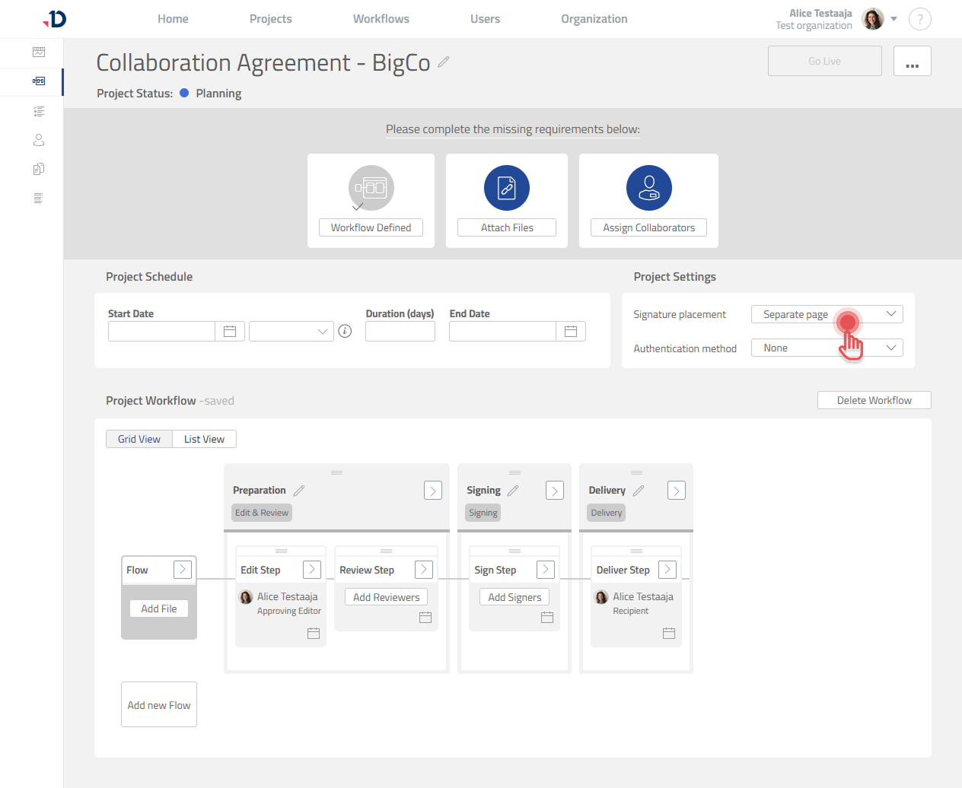This screenshot has width=962, height=788.
Task: Switch to Grid View
Action: [139, 439]
